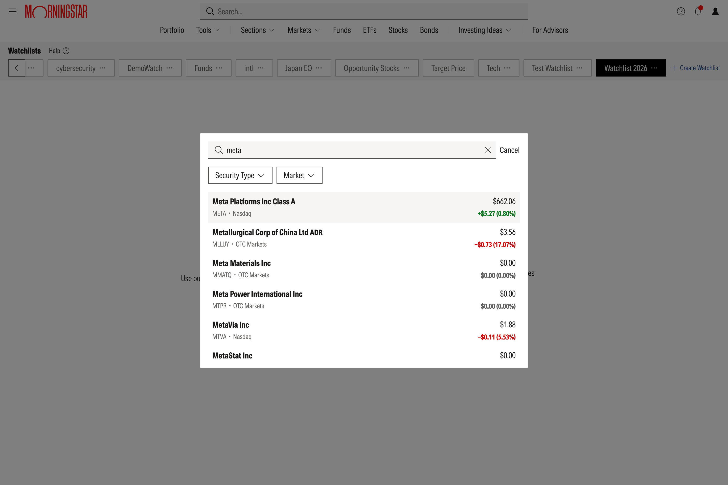Screen dimensions: 728x485
Task: Click the top Search bar
Action: [x=364, y=11]
